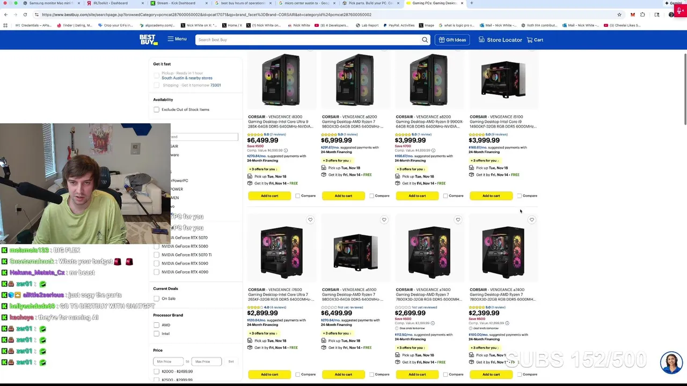Check NVIDIA GeForce RTX 5080 filter
The width and height of the screenshot is (687, 386).
(x=156, y=246)
